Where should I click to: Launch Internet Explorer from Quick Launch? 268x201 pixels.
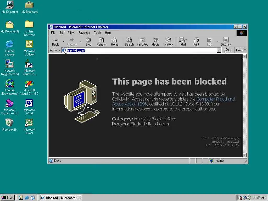[27, 198]
